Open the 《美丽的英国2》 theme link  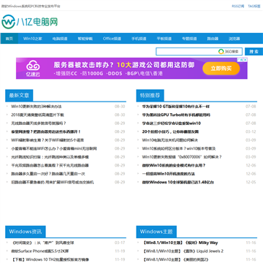(x=176, y=259)
